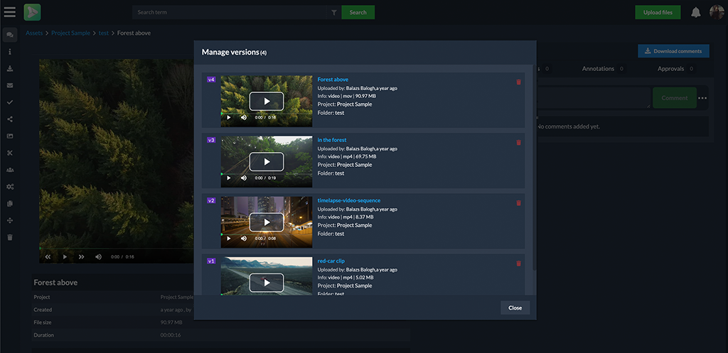Delete version v2 timelapse-video-sequence

518,202
